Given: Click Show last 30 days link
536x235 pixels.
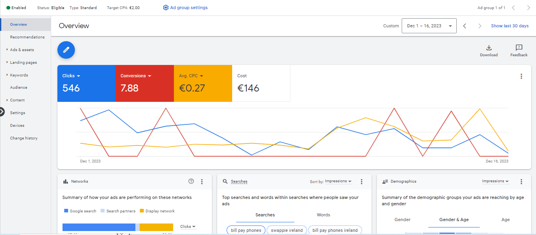Looking at the screenshot, I should (509, 26).
